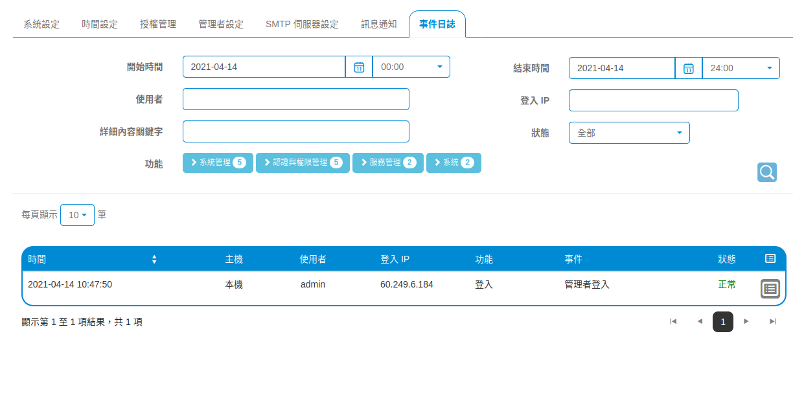Open the start hour 00:00 dropdown
This screenshot has width=793, height=395.
click(411, 67)
